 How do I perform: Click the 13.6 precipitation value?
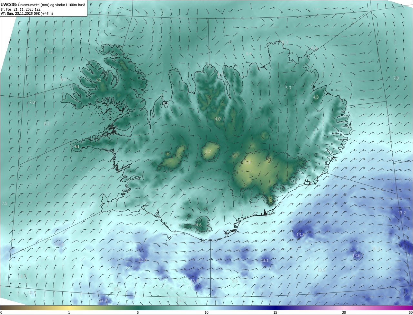tap(357, 256)
